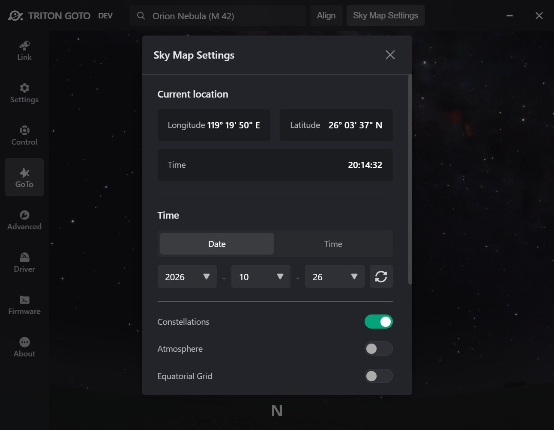Click the Latitude 26° 03' 37" N field
The image size is (554, 430).
point(336,125)
